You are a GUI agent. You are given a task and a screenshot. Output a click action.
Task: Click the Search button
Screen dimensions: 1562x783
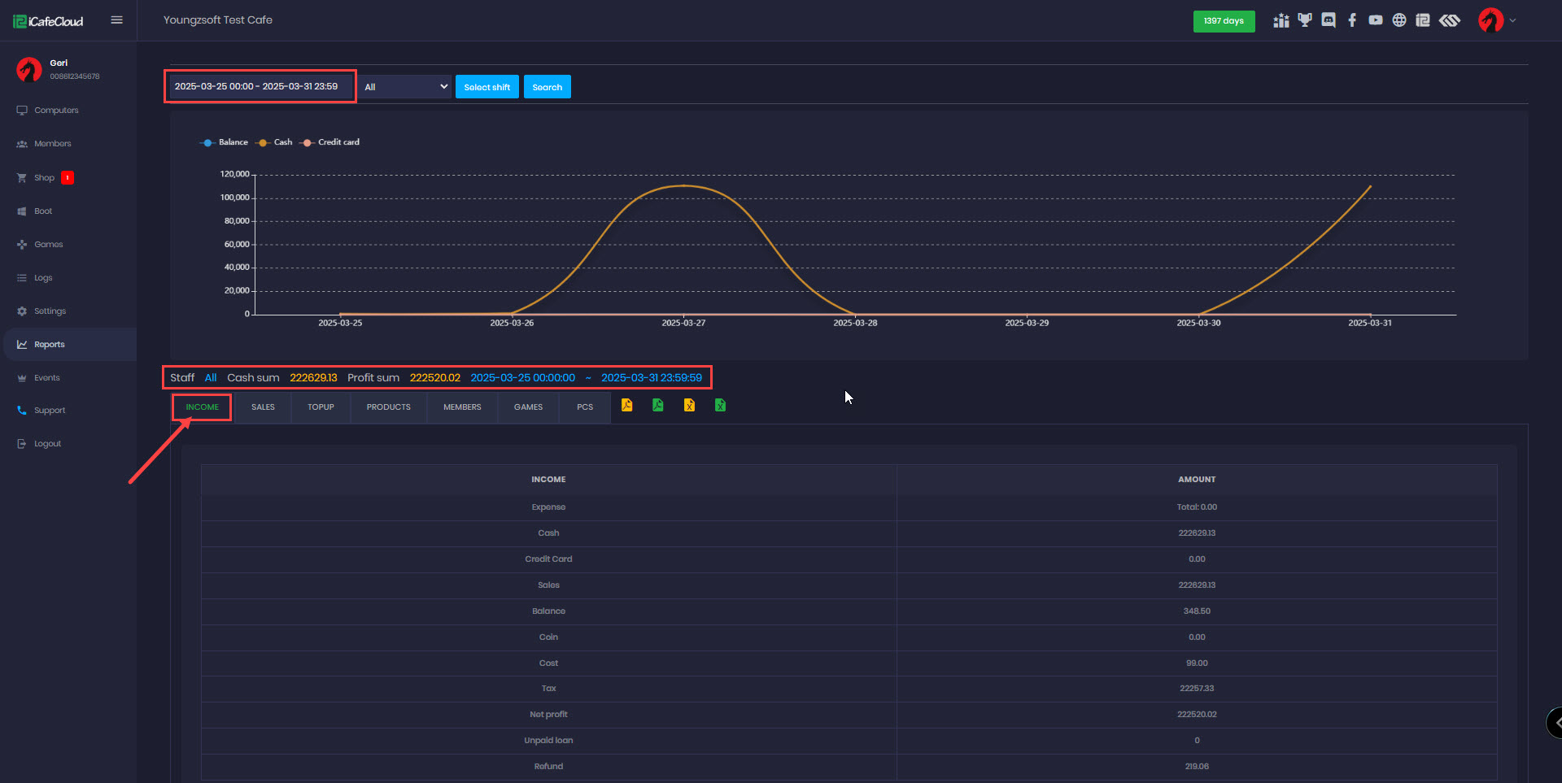click(547, 87)
